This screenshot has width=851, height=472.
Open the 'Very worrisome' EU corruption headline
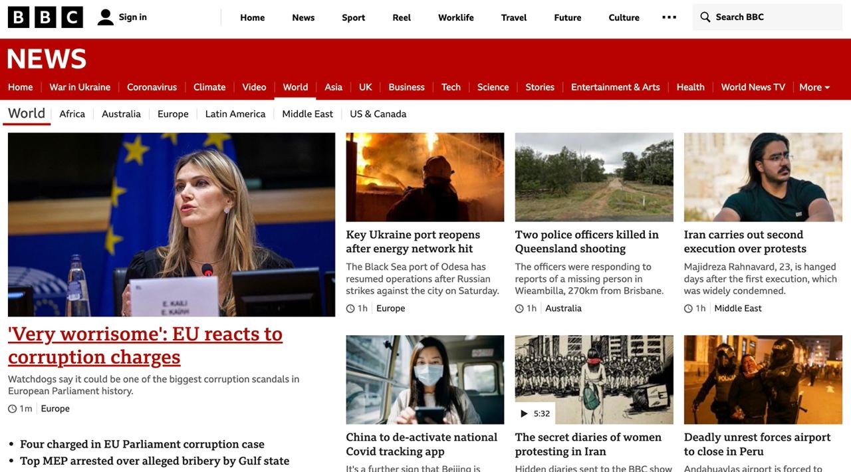145,345
